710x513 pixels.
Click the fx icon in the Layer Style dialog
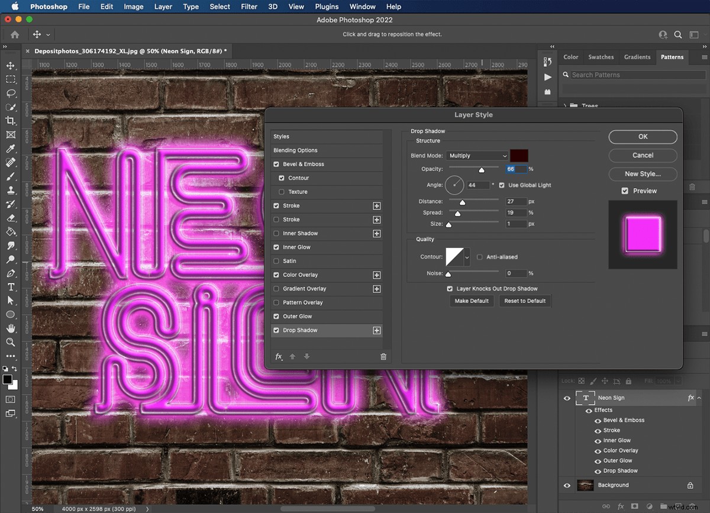[278, 356]
